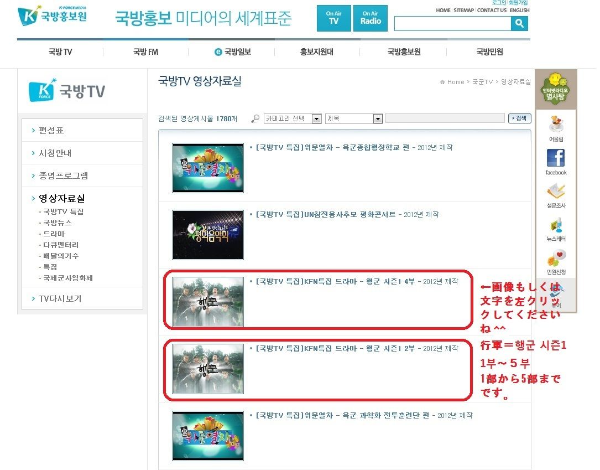Viewport: 600px width, 470px height.
Task: Open the 뉴스레터 newsletter icon
Action: [x=556, y=229]
